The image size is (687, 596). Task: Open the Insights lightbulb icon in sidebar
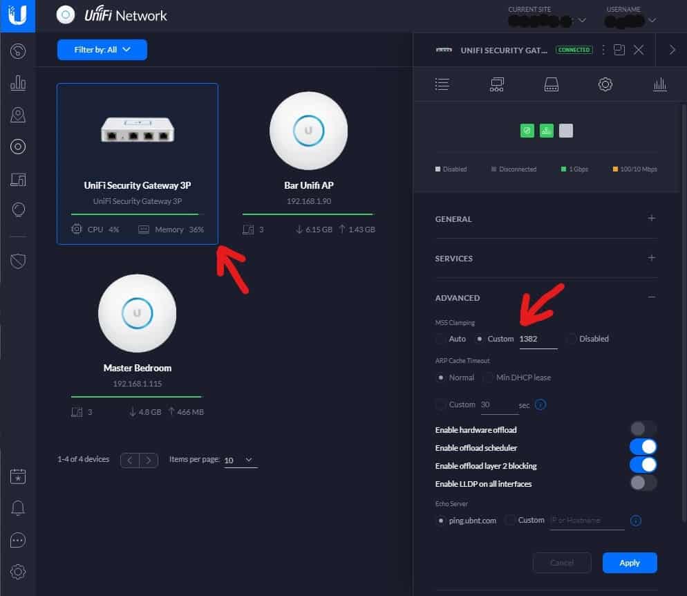tap(18, 210)
